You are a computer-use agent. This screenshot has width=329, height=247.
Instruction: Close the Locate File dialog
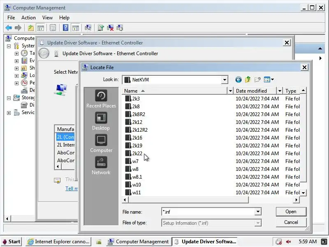(x=304, y=68)
